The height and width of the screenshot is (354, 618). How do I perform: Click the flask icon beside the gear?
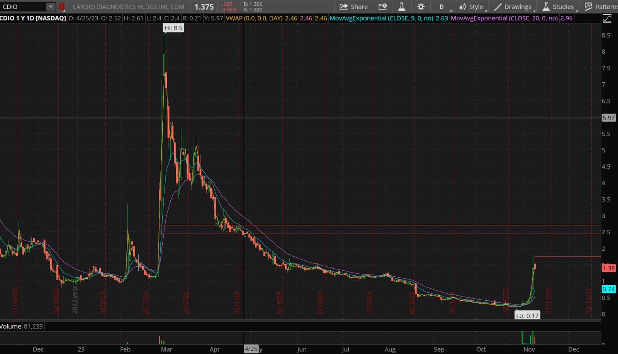pos(402,7)
